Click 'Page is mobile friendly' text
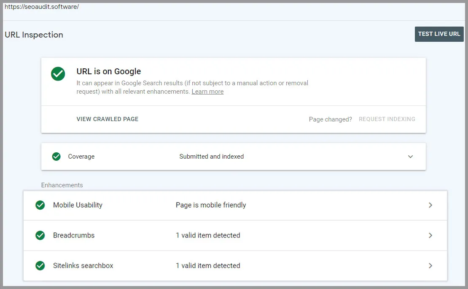 point(211,205)
